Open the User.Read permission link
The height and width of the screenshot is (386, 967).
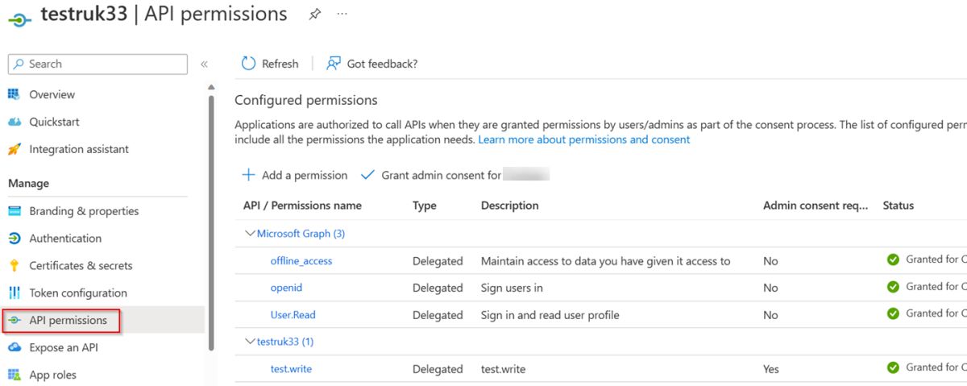(x=293, y=315)
